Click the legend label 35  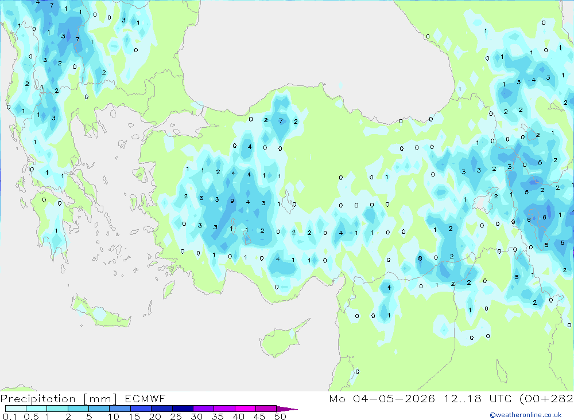[218, 417]
